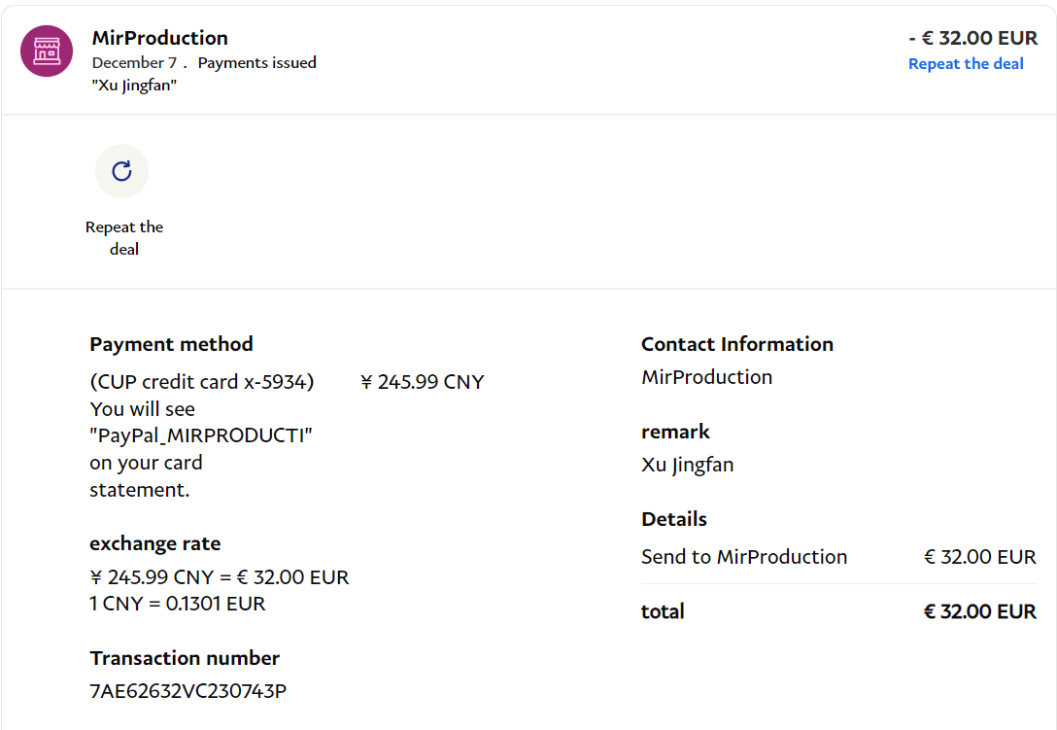Image resolution: width=1057 pixels, height=730 pixels.
Task: Click the "Xu Jingfan" quoted note in the header
Action: coord(134,85)
